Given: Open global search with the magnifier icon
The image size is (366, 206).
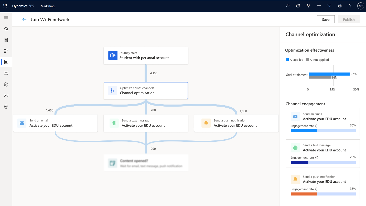Looking at the screenshot, I should (x=287, y=6).
